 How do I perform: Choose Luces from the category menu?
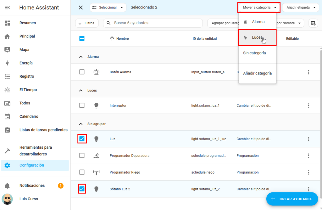click(257, 37)
